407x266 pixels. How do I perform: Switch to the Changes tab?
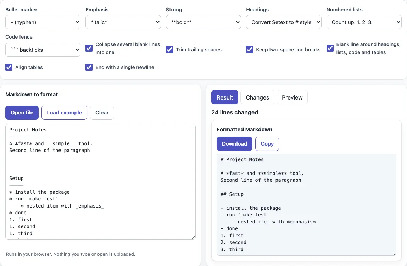click(x=257, y=97)
